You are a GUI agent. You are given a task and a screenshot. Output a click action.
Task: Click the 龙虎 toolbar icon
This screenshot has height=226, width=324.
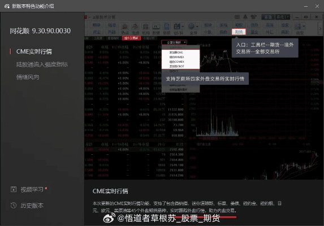click(135, 29)
